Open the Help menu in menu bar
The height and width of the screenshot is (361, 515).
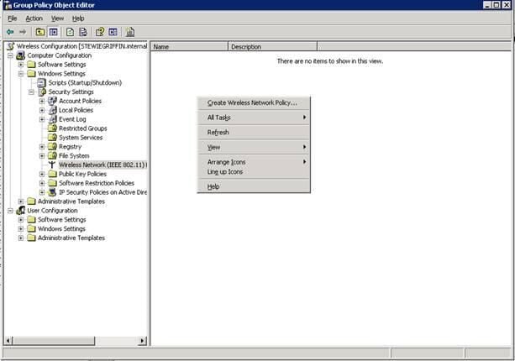(x=78, y=18)
